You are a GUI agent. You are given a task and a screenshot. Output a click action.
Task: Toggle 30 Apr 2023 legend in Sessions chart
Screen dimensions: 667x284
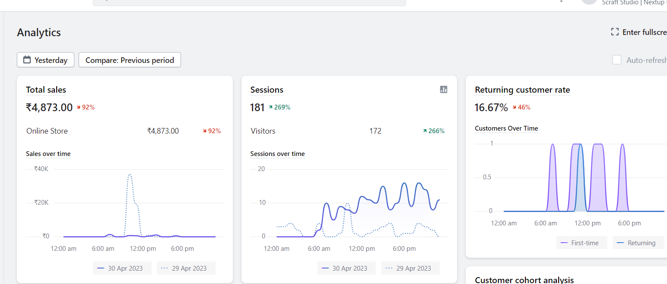coord(346,268)
